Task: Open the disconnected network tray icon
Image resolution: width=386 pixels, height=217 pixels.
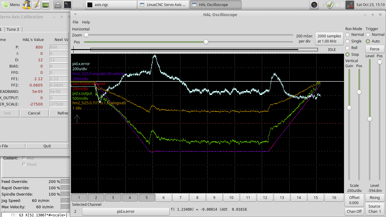Action: pyautogui.click(x=350, y=5)
